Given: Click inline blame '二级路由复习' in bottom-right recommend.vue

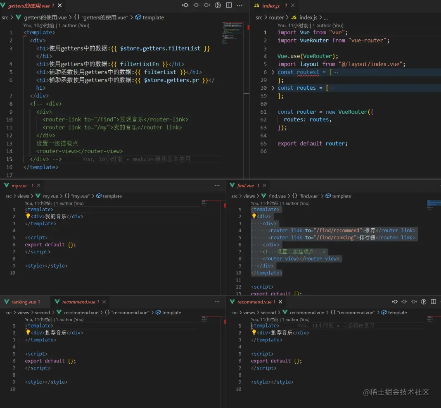Looking at the screenshot, I should 336,325.
